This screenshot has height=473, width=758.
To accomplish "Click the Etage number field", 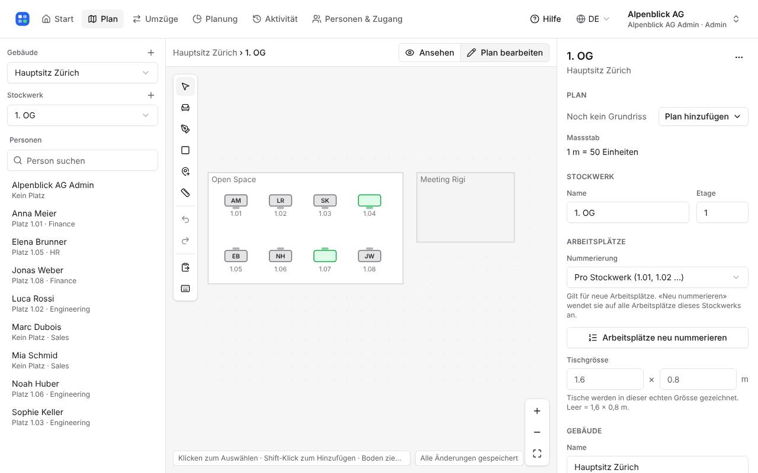I will pyautogui.click(x=722, y=213).
